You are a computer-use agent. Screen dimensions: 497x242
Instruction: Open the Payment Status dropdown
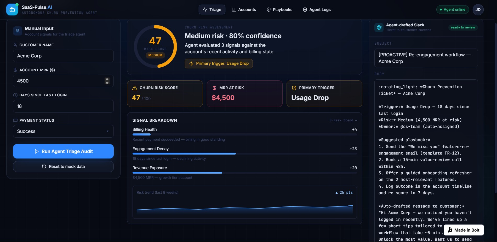point(63,131)
